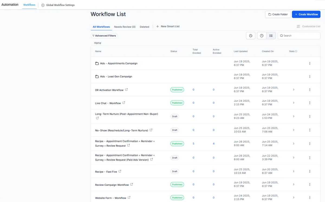Image resolution: width=325 pixels, height=202 pixels.
Task: Open Advanced Filters
Action: [104, 36]
